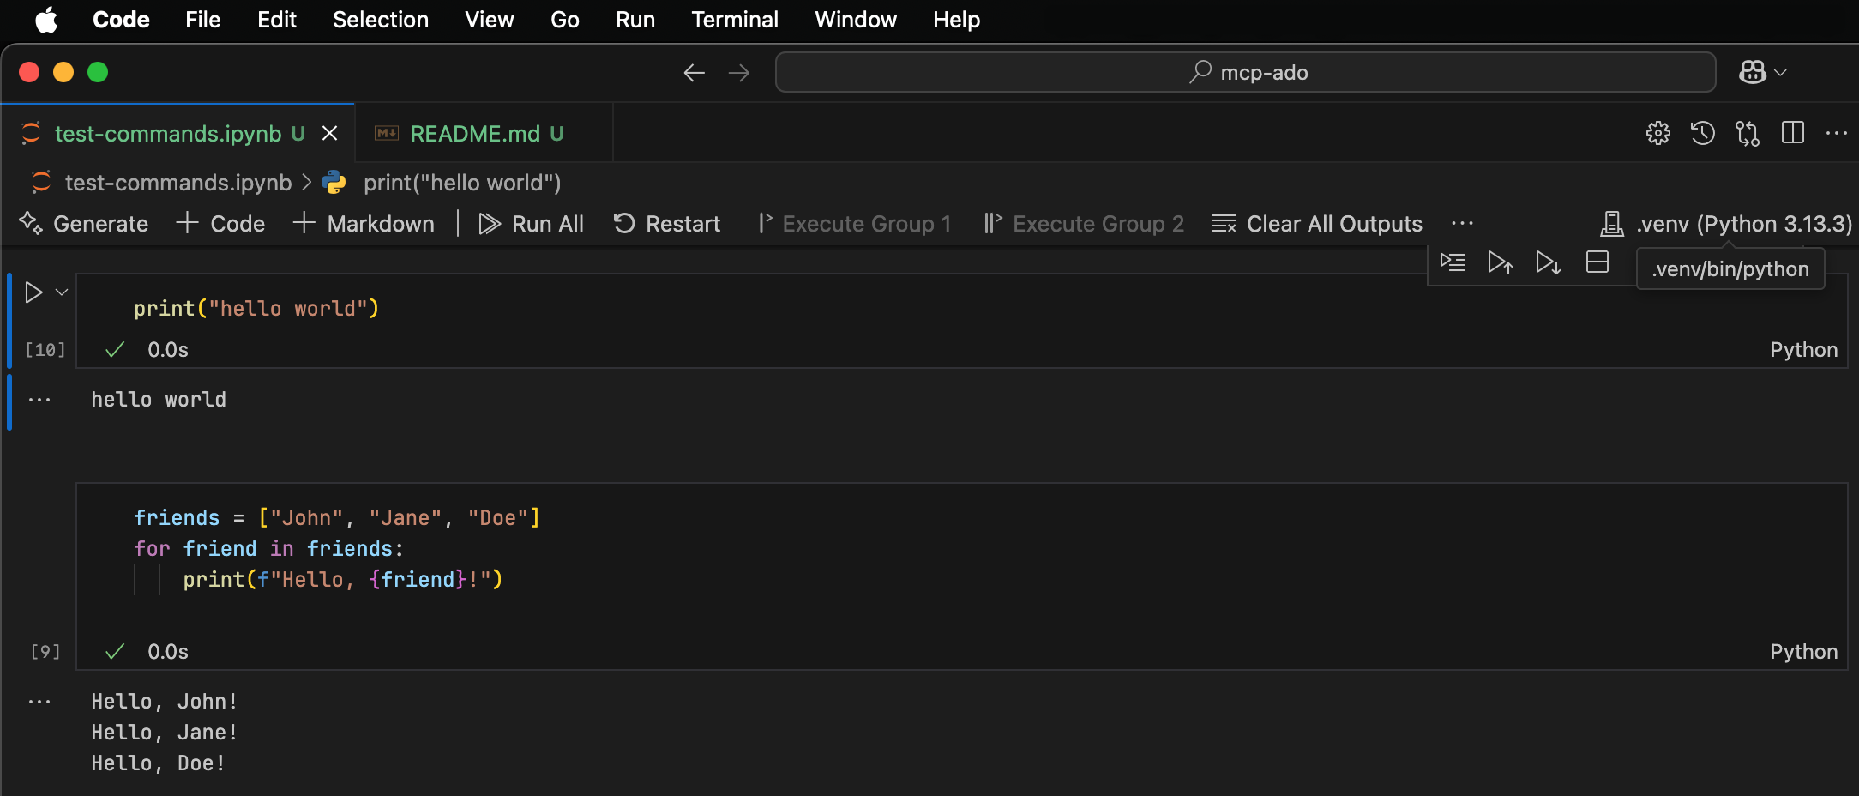Split the editor to the right

[x=1793, y=133]
